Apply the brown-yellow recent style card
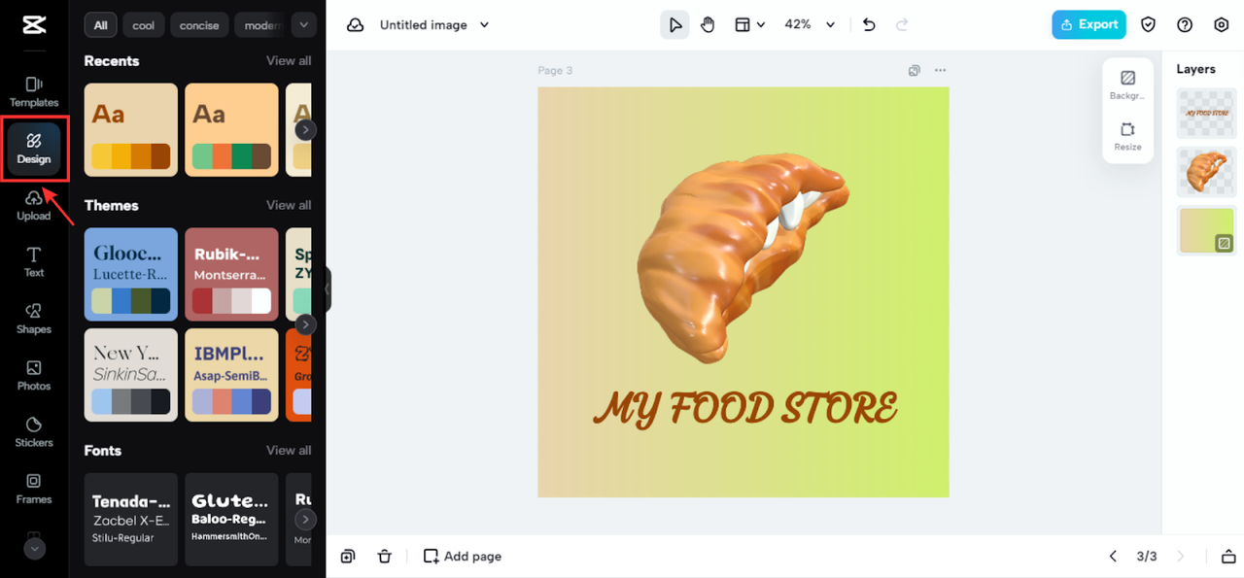 (131, 130)
